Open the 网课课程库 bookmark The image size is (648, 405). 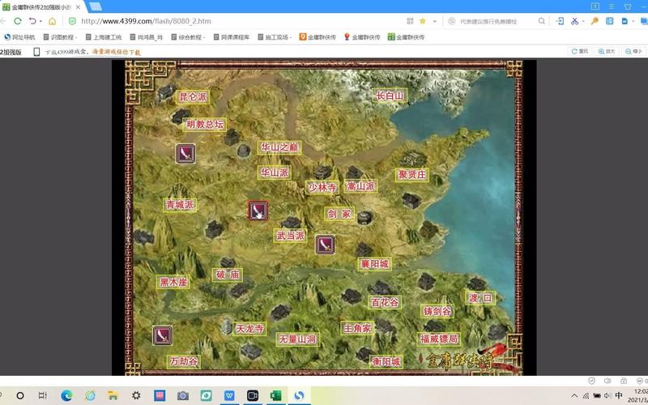click(x=232, y=36)
